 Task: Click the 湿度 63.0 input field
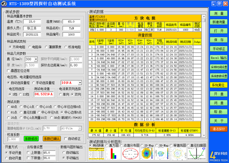click(72, 22)
